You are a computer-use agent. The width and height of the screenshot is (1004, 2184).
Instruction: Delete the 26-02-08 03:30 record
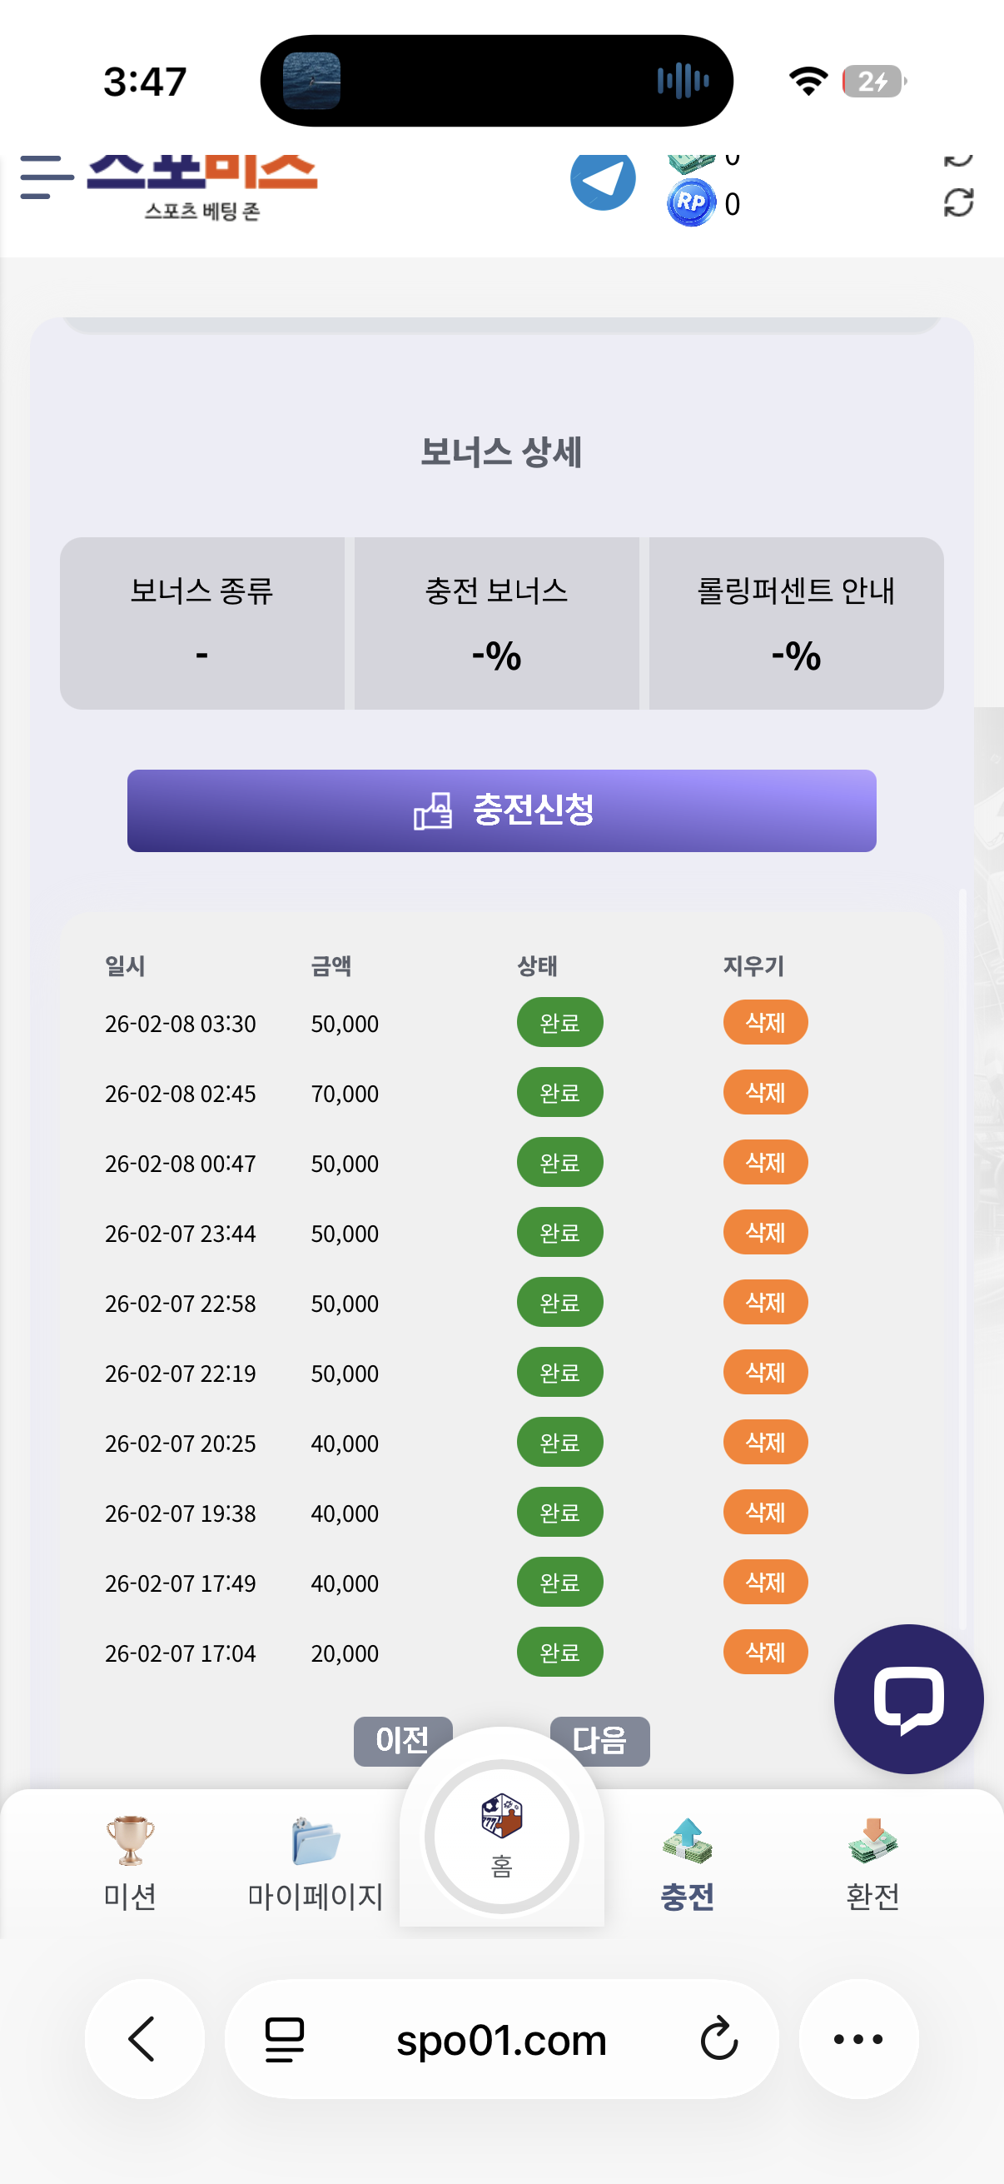click(x=765, y=1023)
